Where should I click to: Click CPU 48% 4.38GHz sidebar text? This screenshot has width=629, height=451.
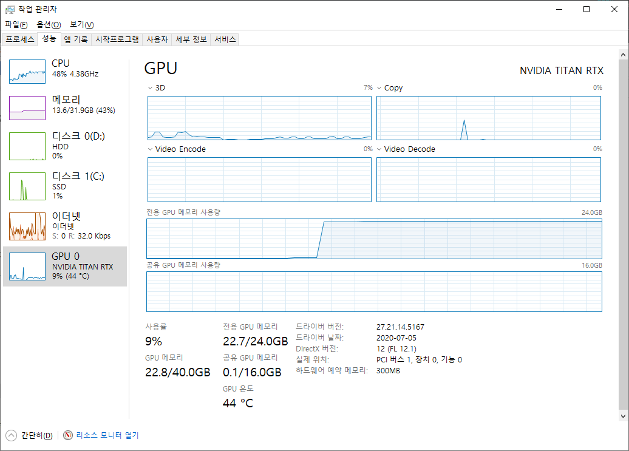75,74
